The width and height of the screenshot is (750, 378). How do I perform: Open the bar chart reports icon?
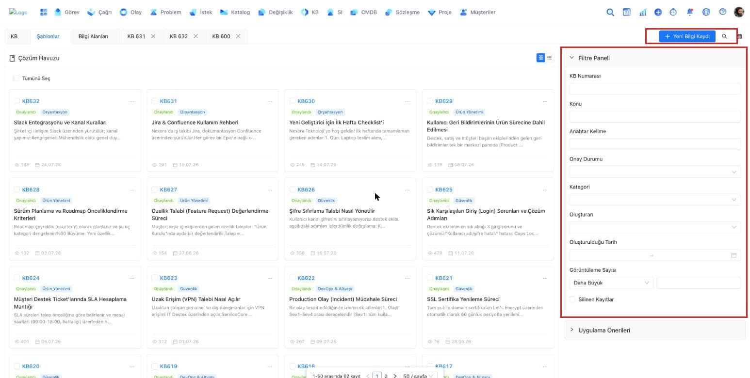(643, 12)
